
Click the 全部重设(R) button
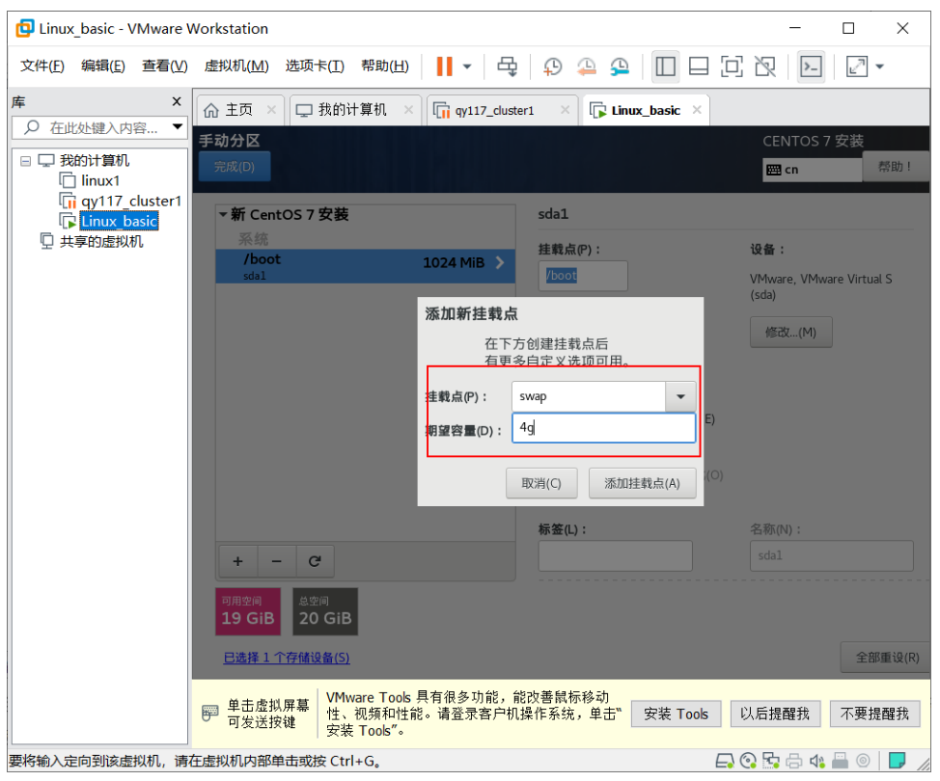coord(887,658)
